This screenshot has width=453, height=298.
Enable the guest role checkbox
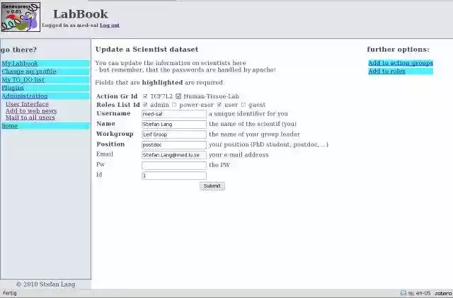coord(243,105)
